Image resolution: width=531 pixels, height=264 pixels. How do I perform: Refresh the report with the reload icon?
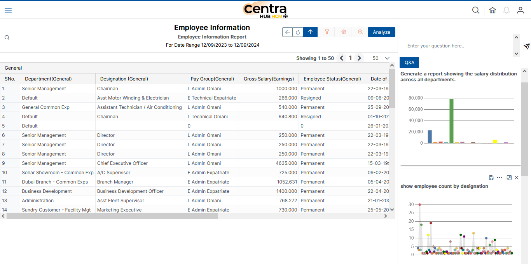coord(298,32)
